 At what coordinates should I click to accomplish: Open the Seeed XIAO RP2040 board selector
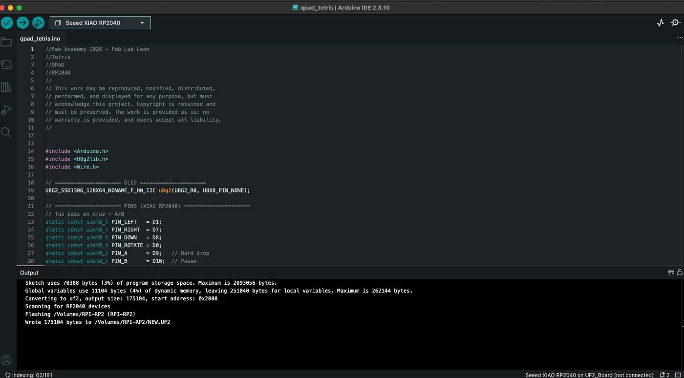[100, 22]
